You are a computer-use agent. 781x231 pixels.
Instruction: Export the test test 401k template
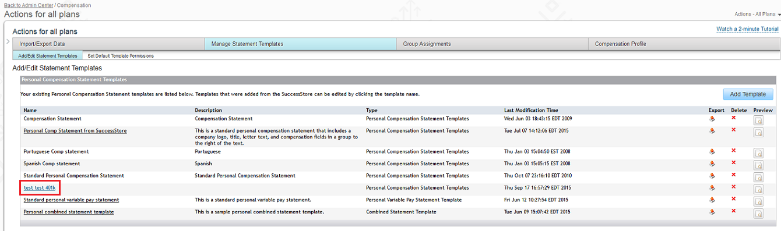coord(712,187)
